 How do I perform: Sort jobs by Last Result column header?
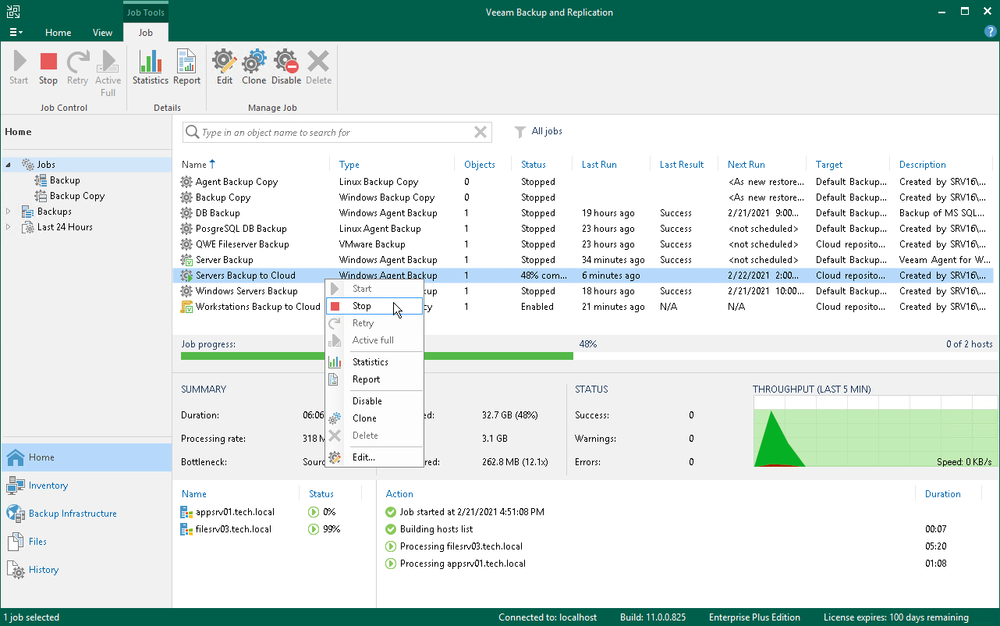tap(682, 165)
